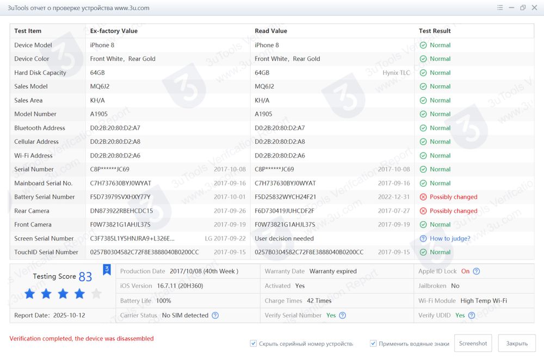Screen dimensions: 544x360
Task: Click the Read Value column header
Action: tap(271, 31)
